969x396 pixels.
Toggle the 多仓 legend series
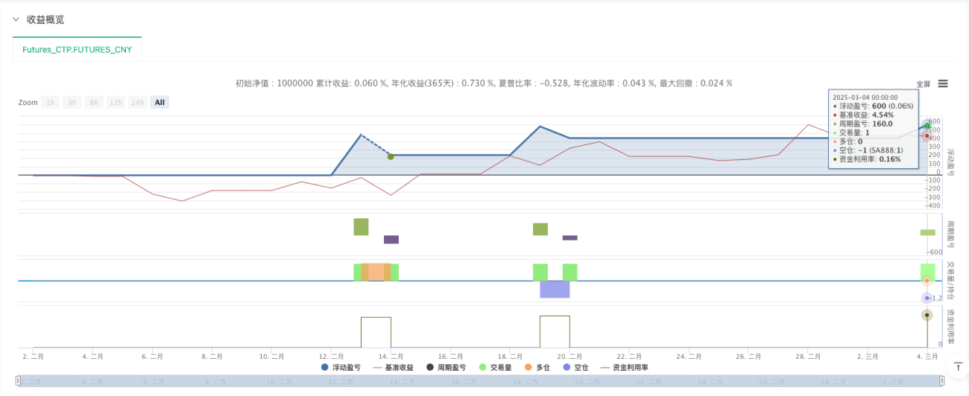click(x=537, y=367)
